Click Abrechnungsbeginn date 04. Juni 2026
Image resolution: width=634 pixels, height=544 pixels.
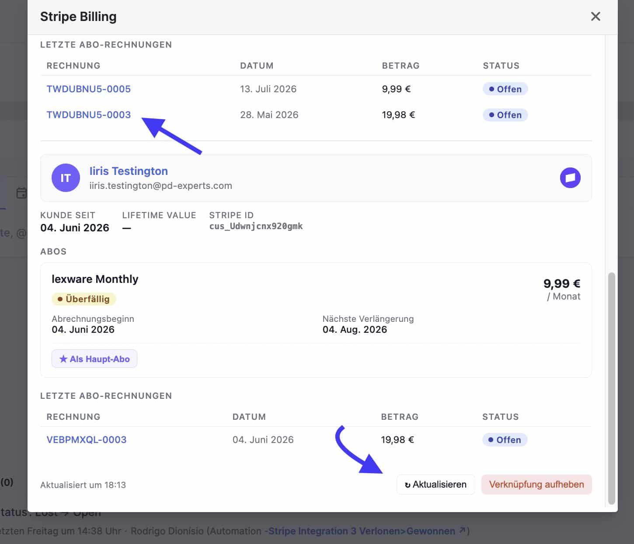pyautogui.click(x=83, y=330)
